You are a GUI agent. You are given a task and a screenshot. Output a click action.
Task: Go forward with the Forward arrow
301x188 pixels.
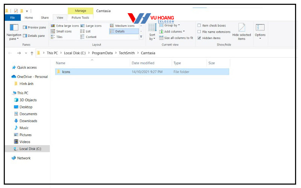(19, 53)
